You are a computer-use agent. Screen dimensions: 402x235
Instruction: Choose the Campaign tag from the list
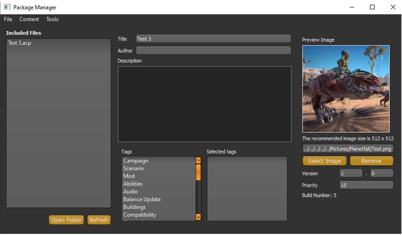coord(136,161)
